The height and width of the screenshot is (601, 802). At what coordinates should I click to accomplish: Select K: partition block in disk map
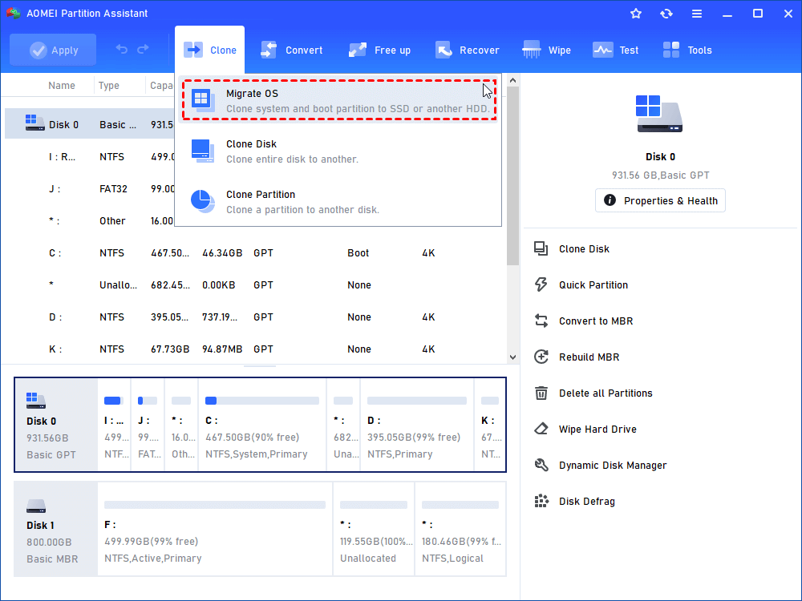point(490,425)
